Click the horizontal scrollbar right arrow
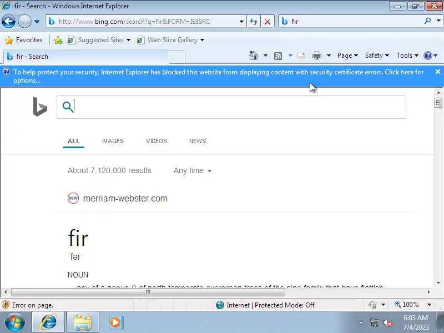 (x=428, y=292)
